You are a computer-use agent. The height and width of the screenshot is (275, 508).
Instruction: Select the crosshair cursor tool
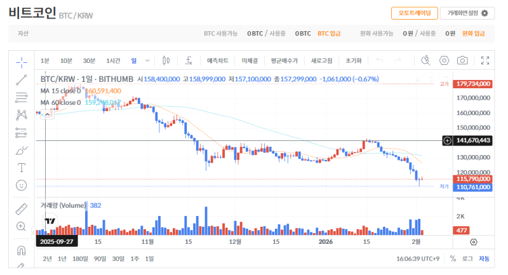pos(22,61)
